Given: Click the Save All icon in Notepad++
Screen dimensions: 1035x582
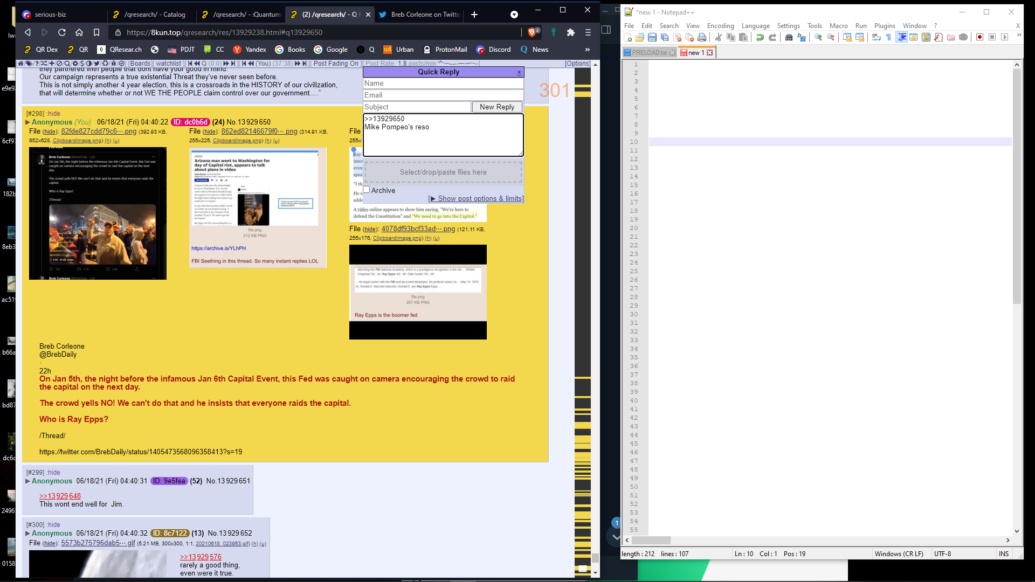Looking at the screenshot, I should tap(665, 37).
